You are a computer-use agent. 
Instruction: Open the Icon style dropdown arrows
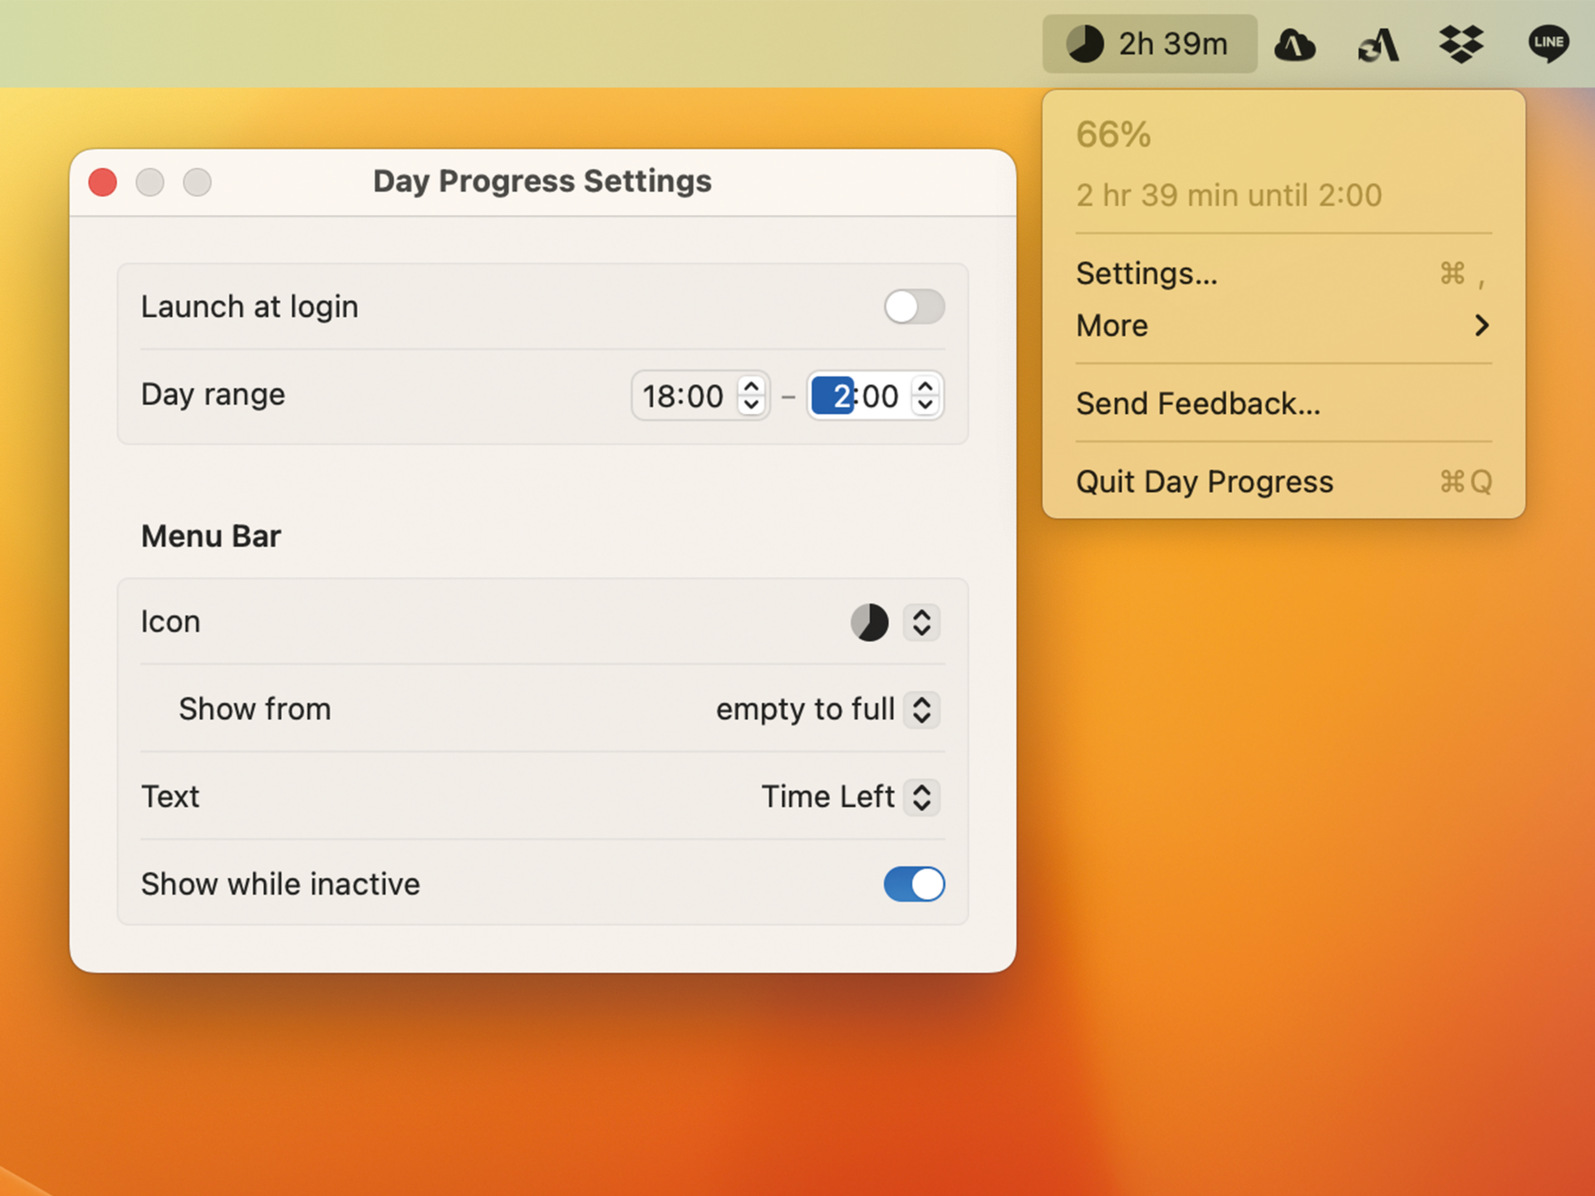click(x=921, y=622)
